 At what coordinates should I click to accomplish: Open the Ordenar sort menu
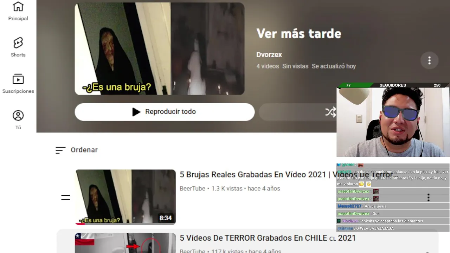tap(77, 150)
